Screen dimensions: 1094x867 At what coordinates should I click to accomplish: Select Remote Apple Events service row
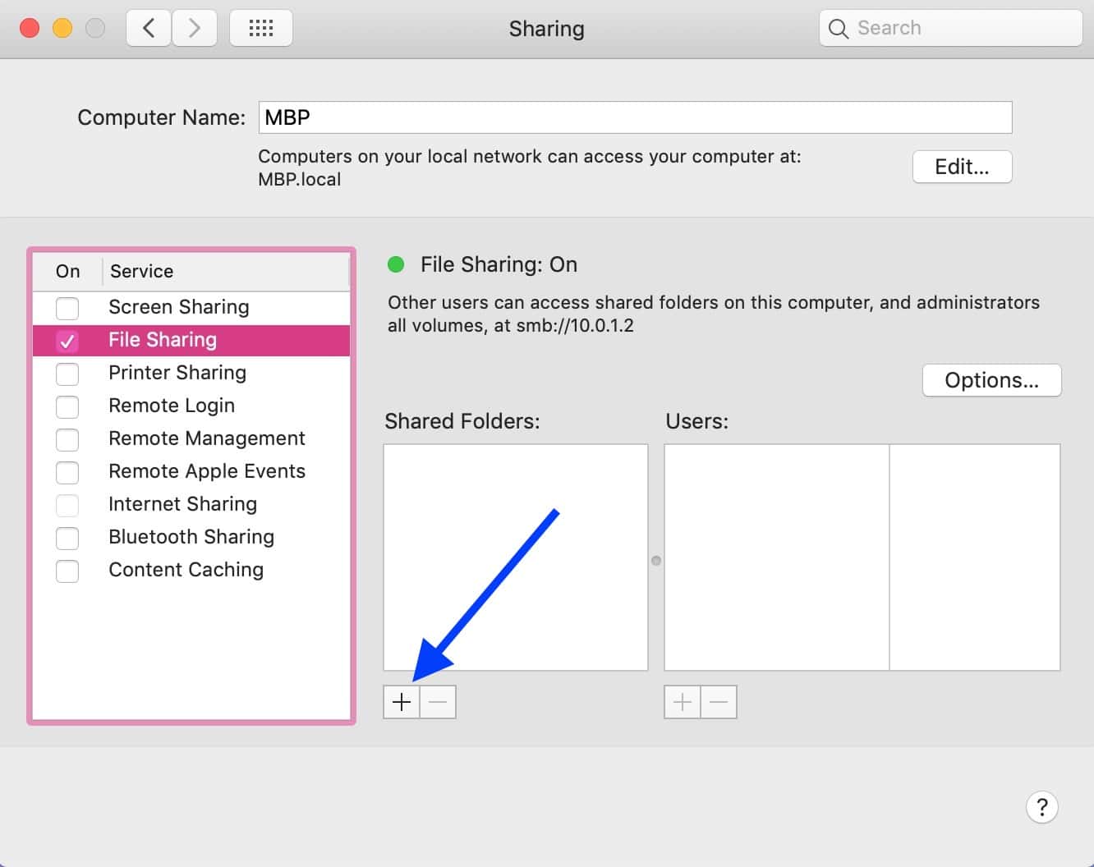click(191, 471)
